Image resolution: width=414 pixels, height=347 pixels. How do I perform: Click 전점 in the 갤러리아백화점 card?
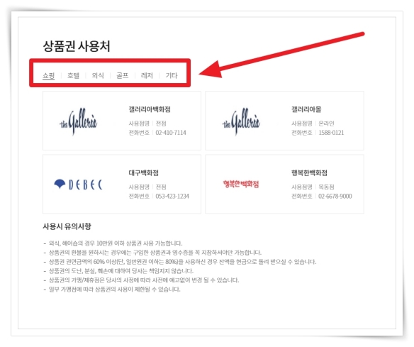[x=161, y=123]
